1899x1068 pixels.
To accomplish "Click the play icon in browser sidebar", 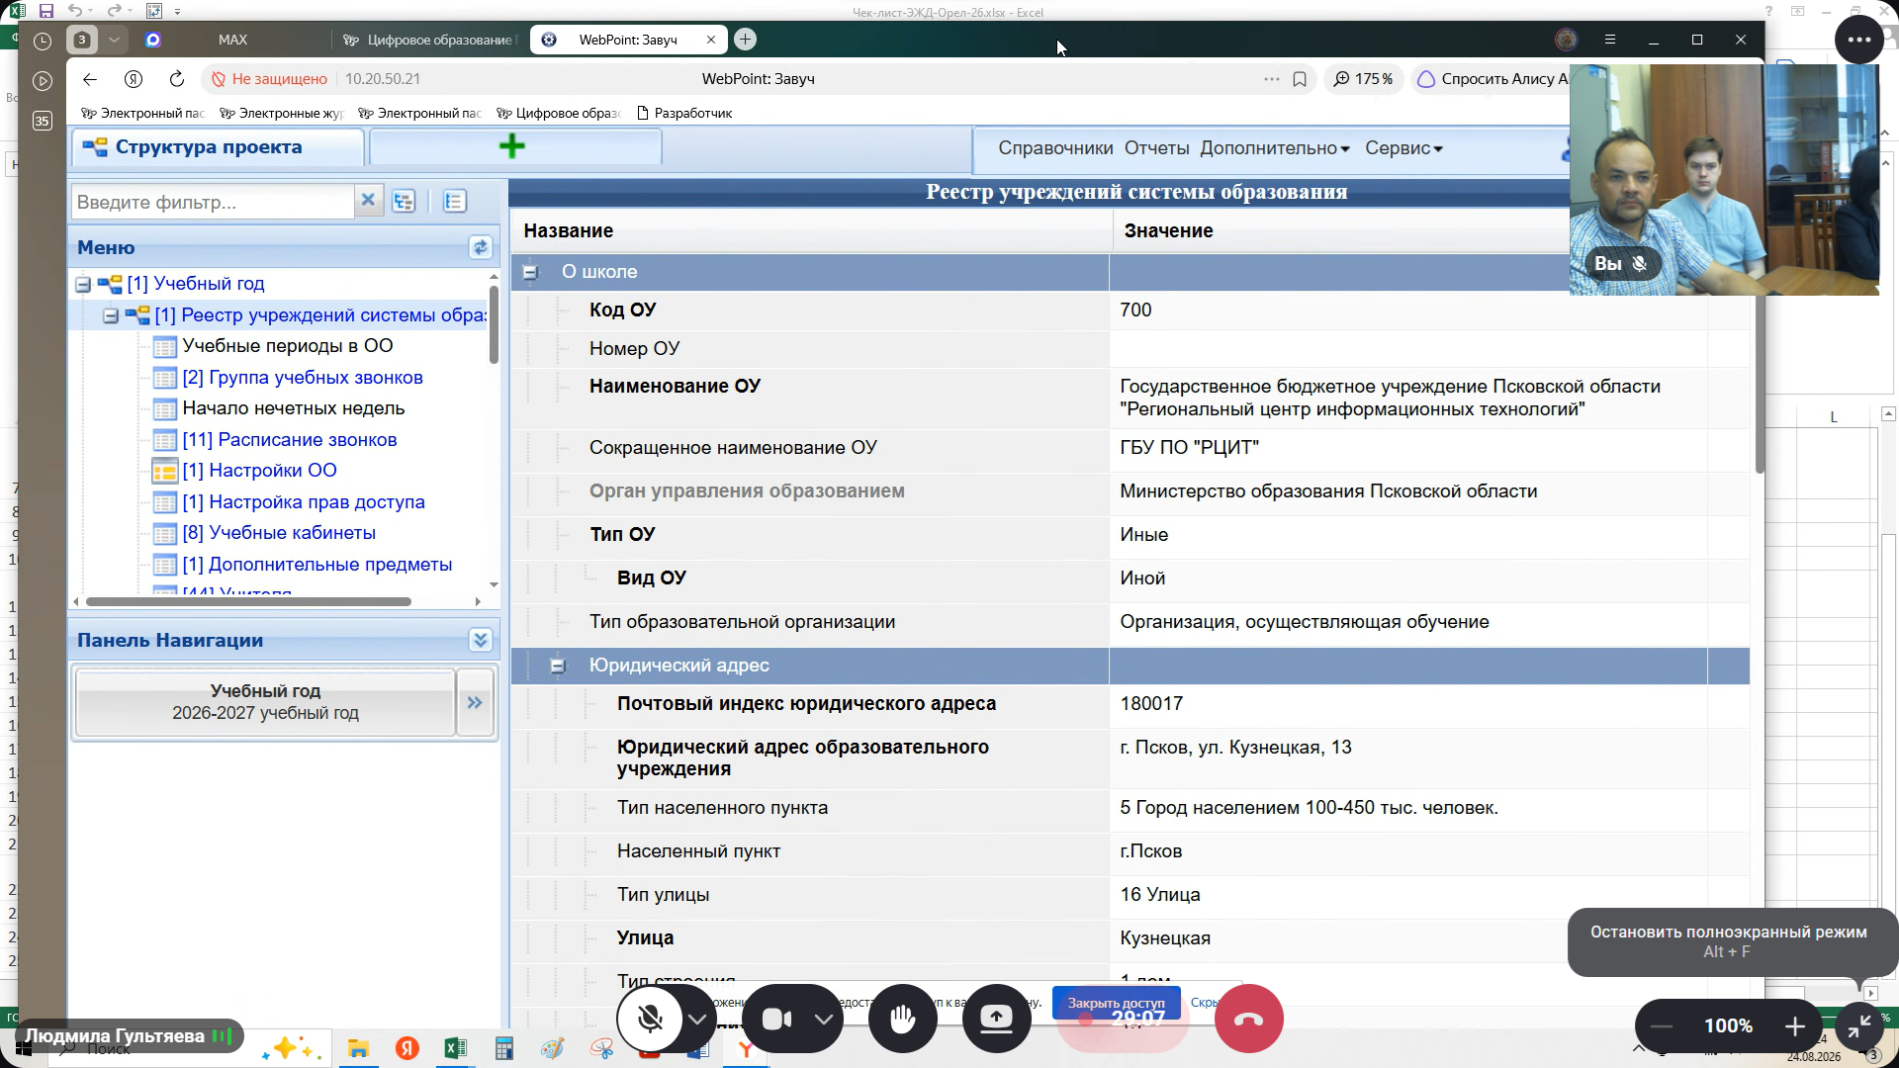I will point(43,81).
